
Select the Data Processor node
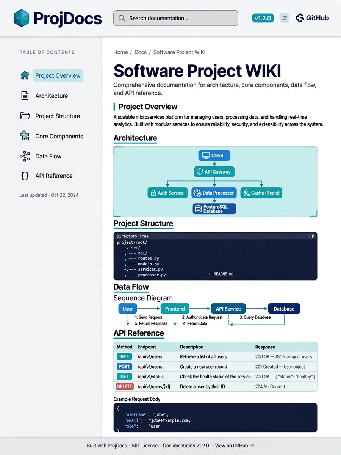214,193
